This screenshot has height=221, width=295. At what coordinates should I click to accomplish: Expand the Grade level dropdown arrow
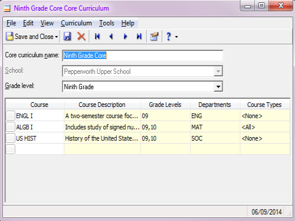point(218,87)
